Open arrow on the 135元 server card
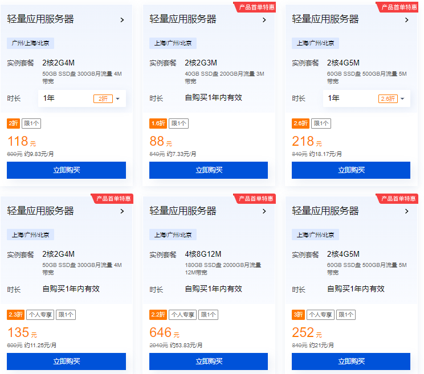The height and width of the screenshot is (374, 424). 122,211
